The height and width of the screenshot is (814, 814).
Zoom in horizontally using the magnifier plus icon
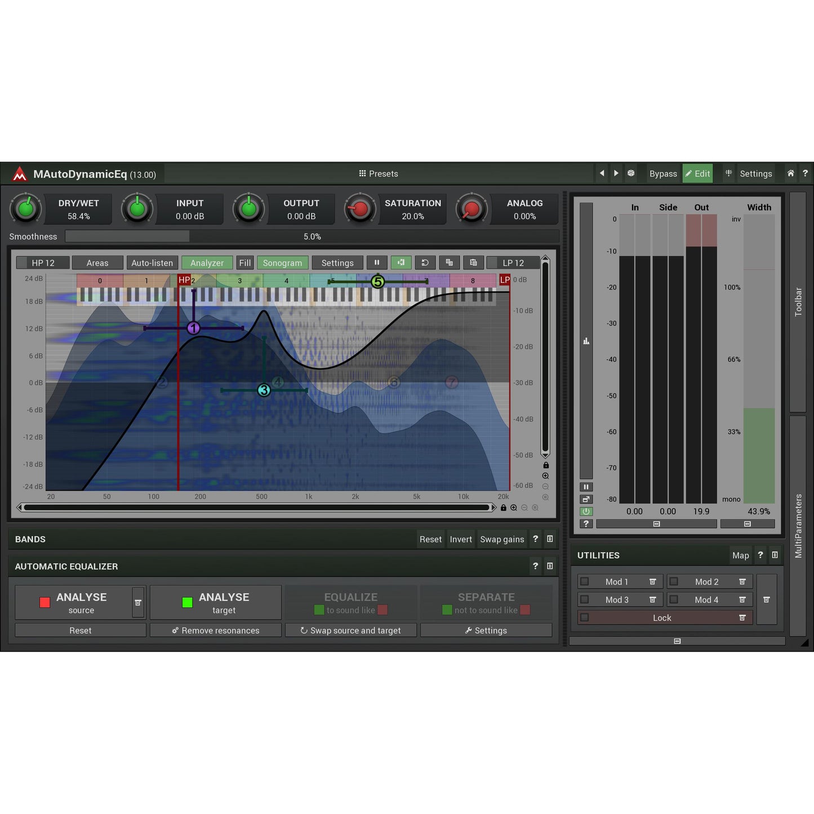tap(513, 508)
